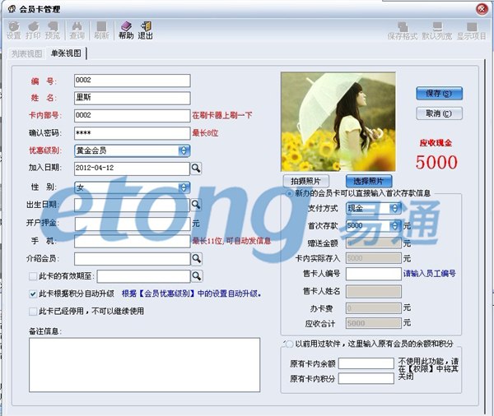Toggle 此卡根据积分自动升级 checkbox
494x416 pixels.
[x=33, y=294]
